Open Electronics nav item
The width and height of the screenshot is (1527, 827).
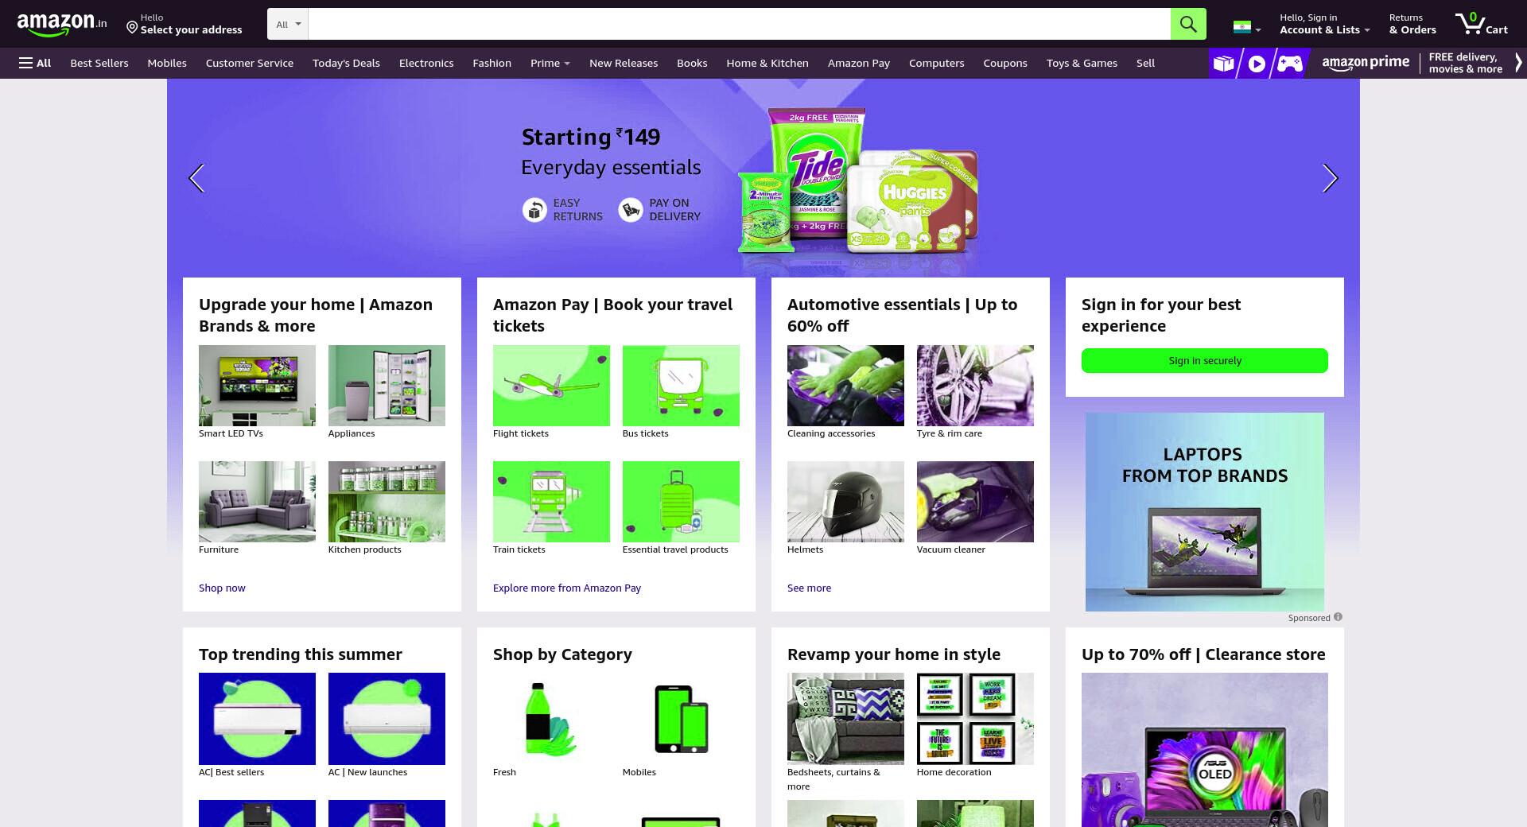426,63
